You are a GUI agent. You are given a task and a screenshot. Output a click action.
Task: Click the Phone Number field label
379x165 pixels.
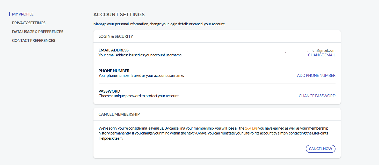click(114, 71)
